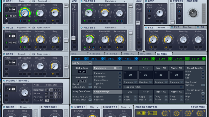The image size is (209, 117).
Task: Click the OSC1 Wt-position knob
Action: click(25, 13)
